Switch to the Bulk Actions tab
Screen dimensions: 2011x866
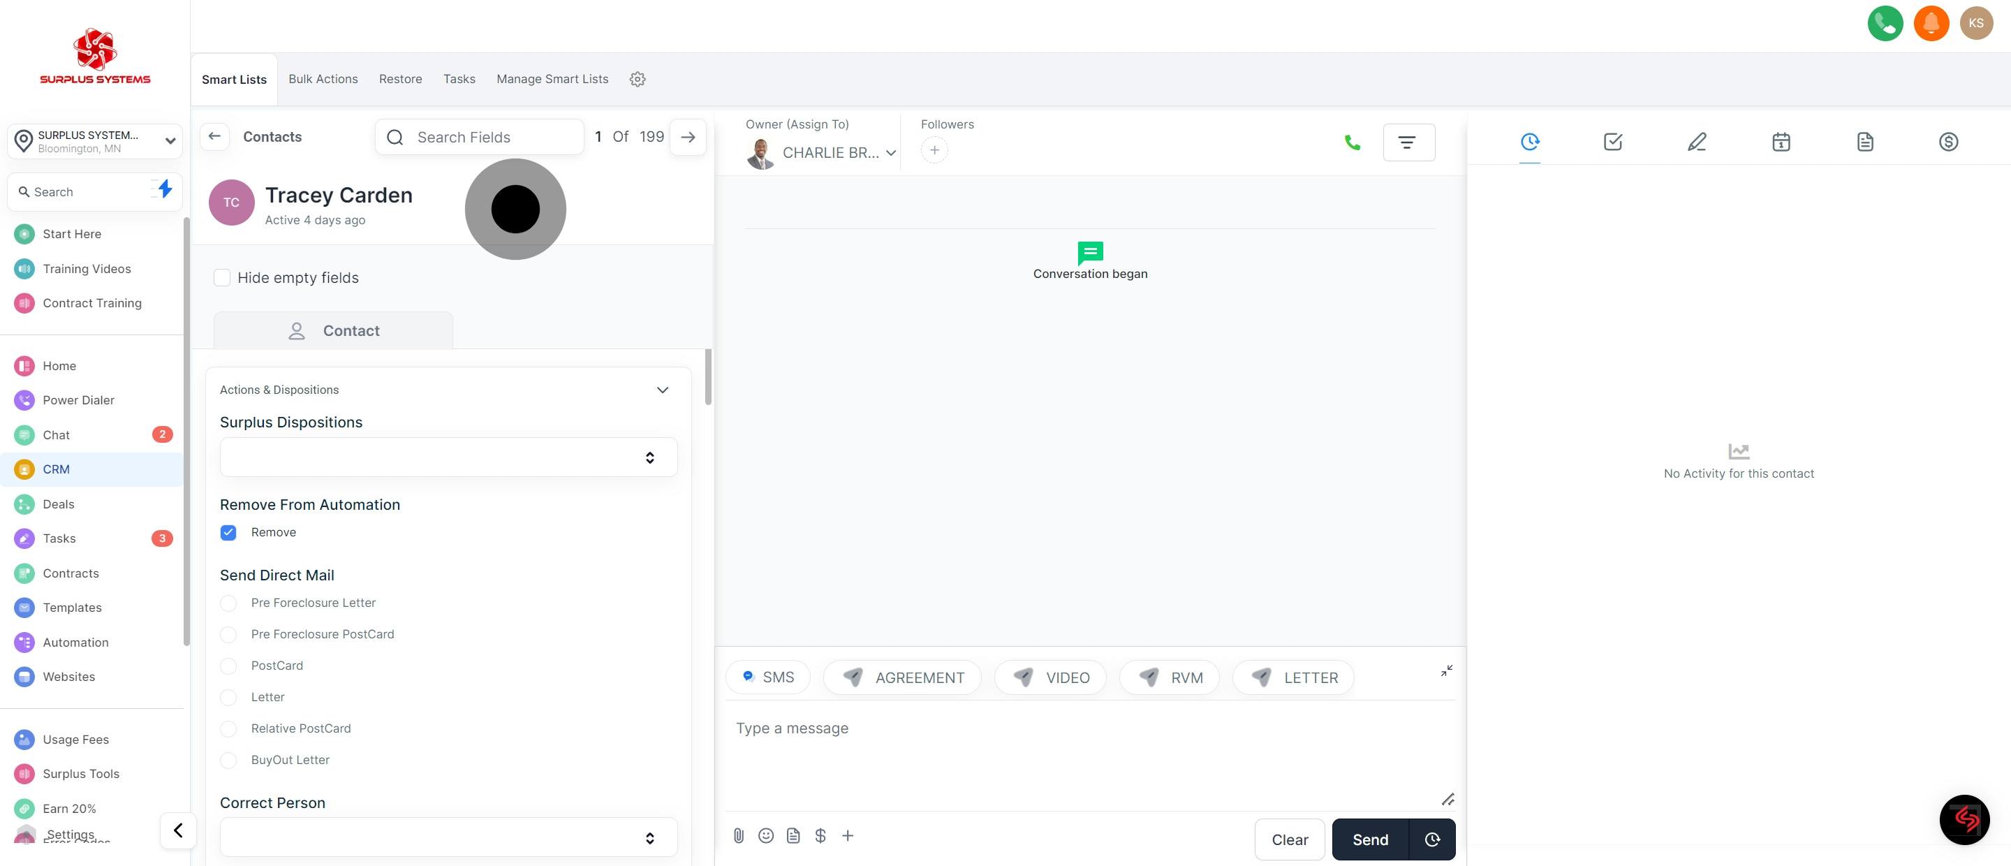(323, 79)
